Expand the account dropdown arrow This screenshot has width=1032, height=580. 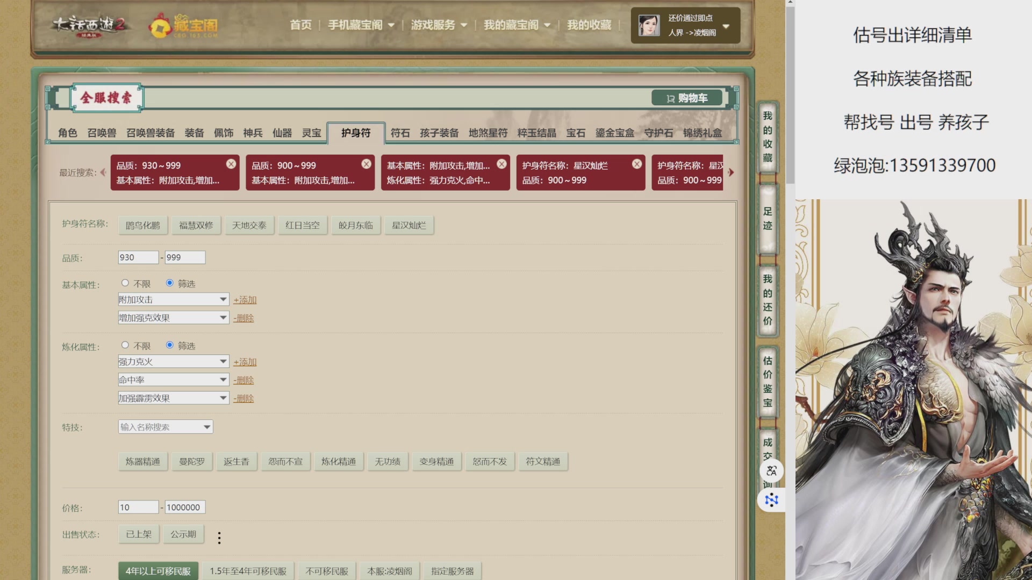(x=726, y=26)
